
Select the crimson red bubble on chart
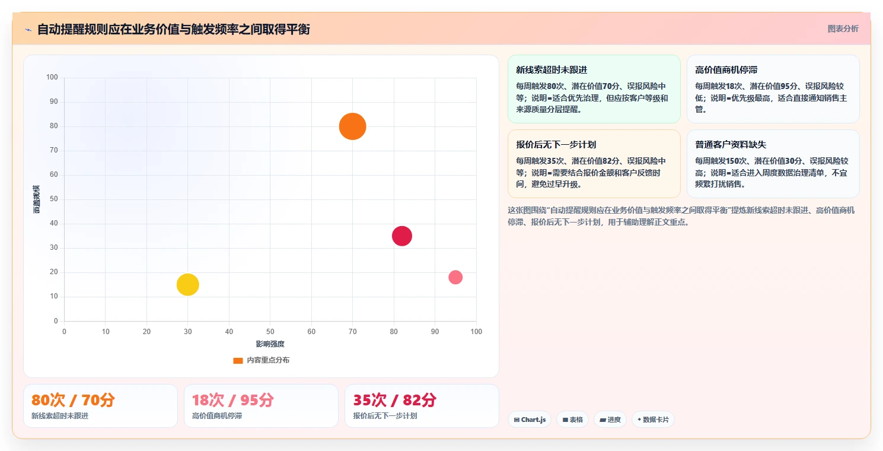(402, 236)
